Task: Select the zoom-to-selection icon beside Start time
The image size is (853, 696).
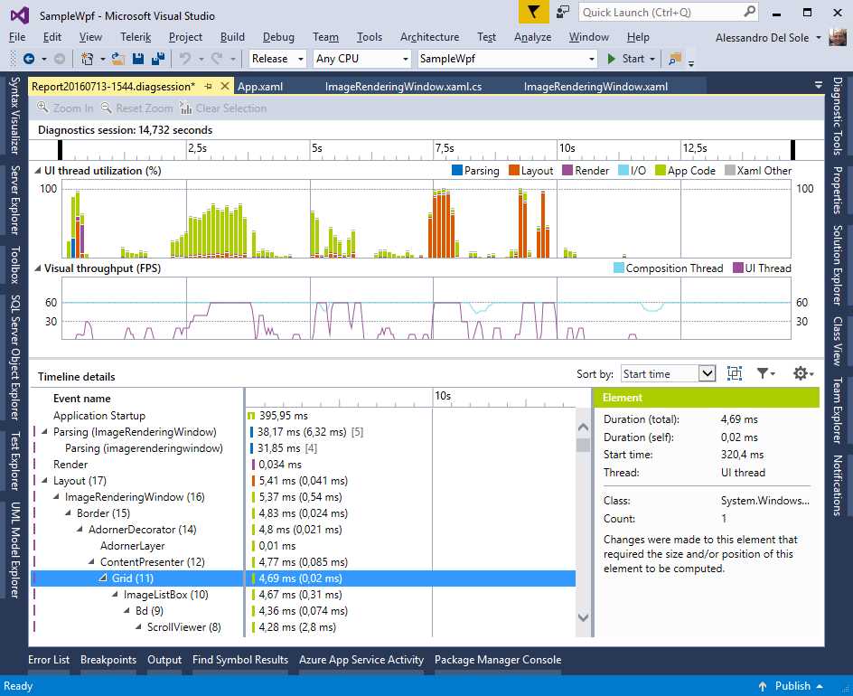Action: 734,373
